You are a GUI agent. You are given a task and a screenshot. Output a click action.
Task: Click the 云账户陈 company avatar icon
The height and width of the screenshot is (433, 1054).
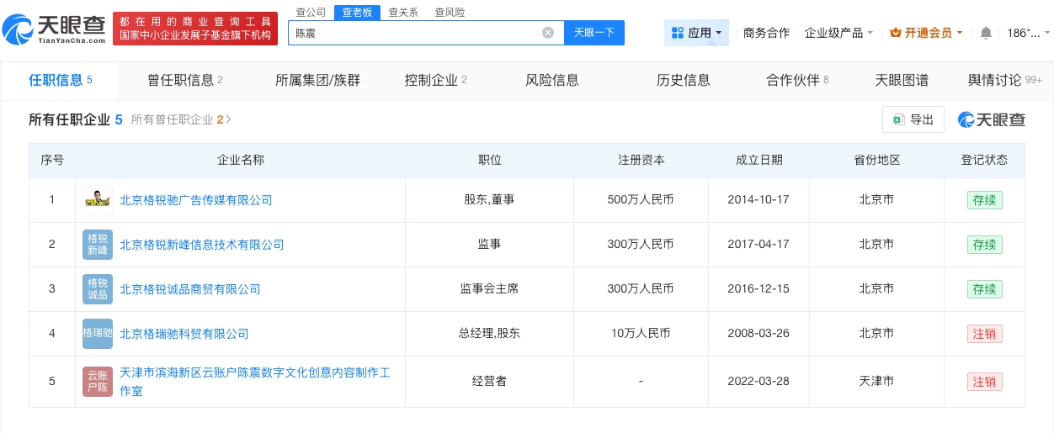pyautogui.click(x=98, y=381)
